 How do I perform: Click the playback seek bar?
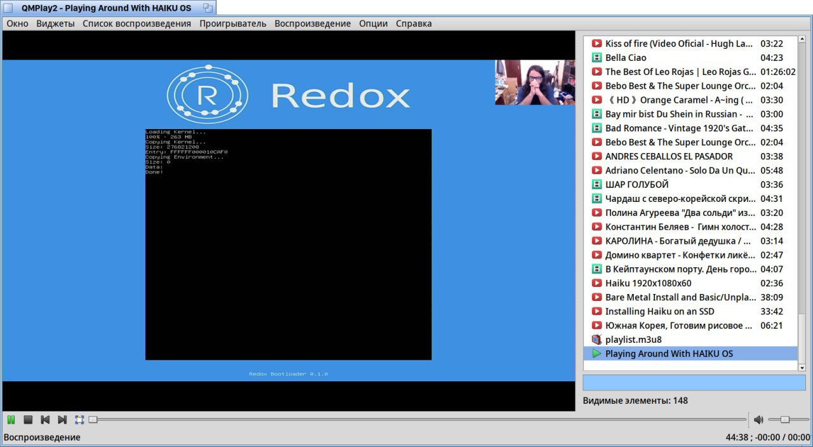tap(418, 420)
